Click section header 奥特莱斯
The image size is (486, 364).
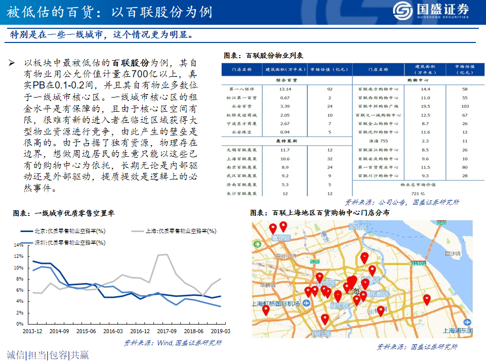[x=287, y=141]
